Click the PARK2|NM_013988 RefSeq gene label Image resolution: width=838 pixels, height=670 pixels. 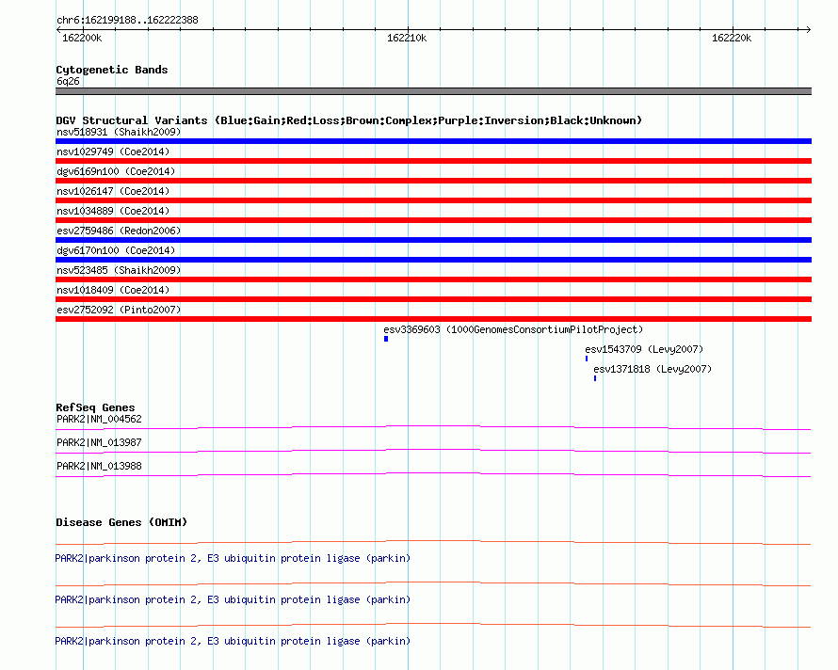point(99,466)
